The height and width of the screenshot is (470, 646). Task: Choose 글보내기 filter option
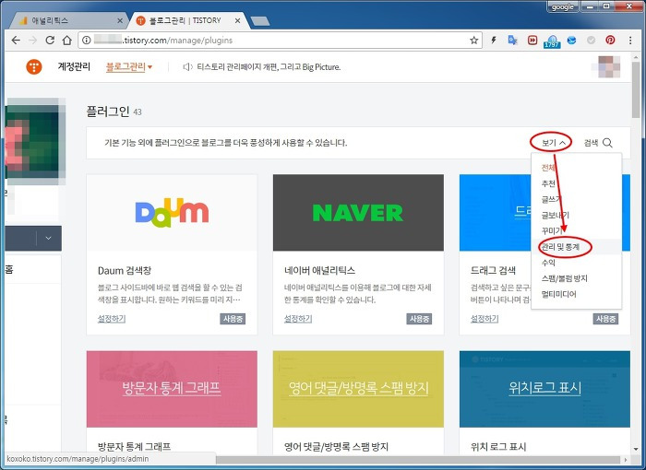click(x=555, y=215)
